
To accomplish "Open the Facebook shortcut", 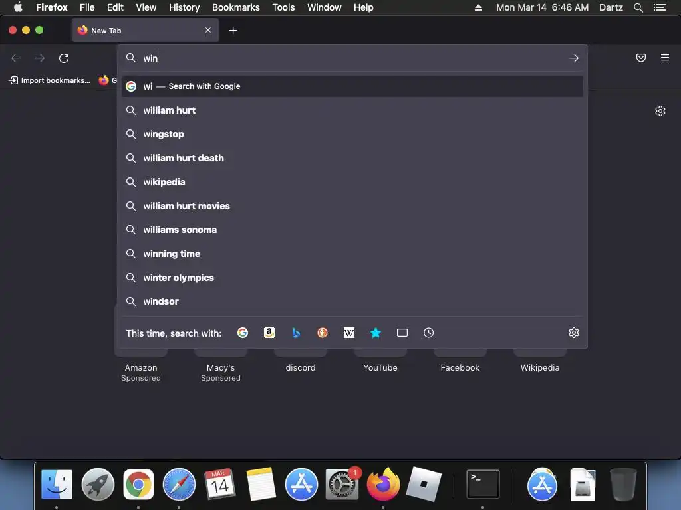I will (x=460, y=367).
